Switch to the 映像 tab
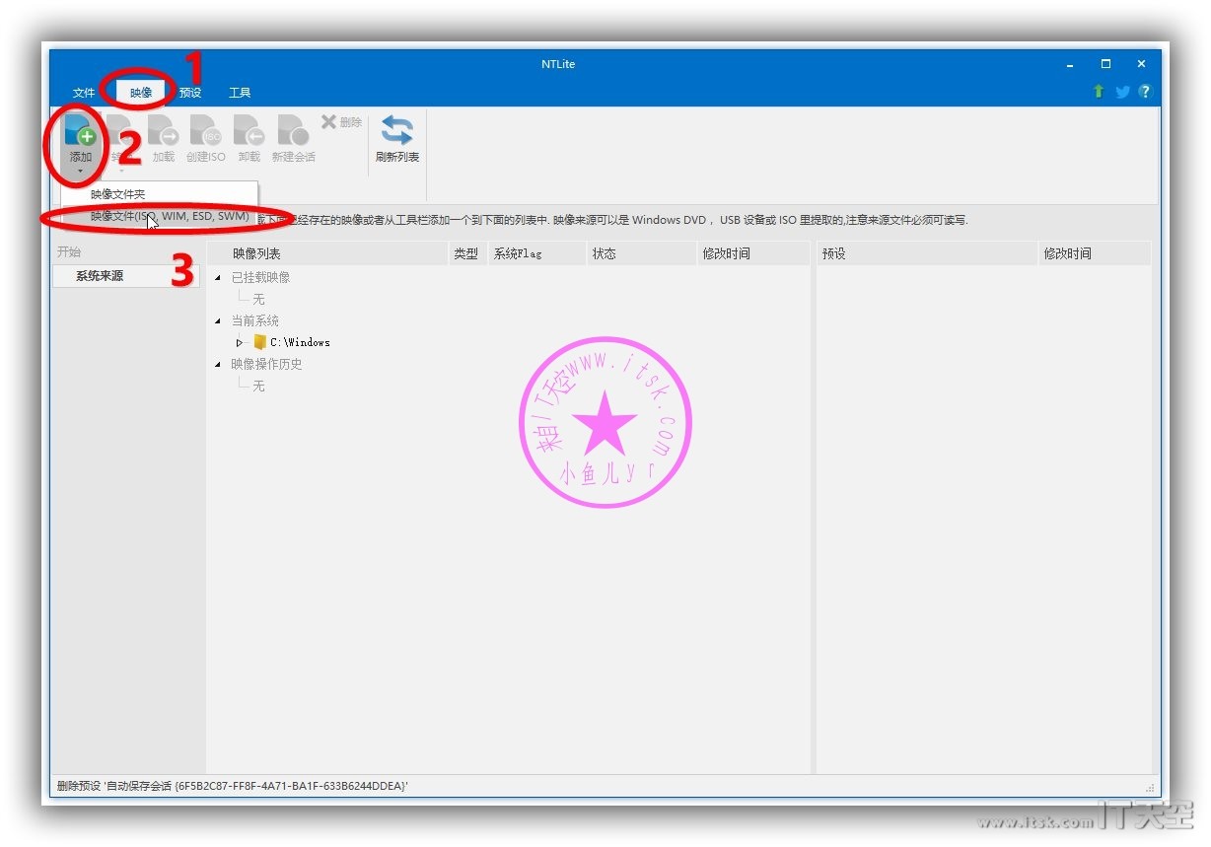This screenshot has width=1211, height=847. pos(141,93)
